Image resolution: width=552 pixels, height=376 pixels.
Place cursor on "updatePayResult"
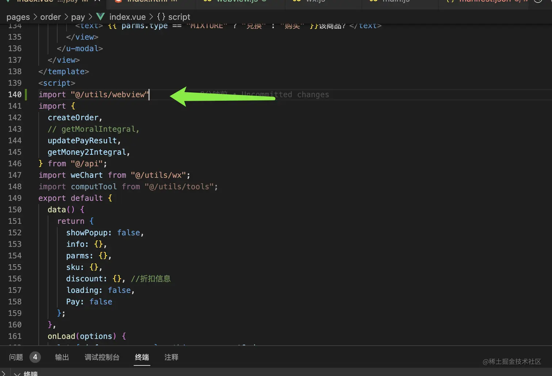[82, 141]
